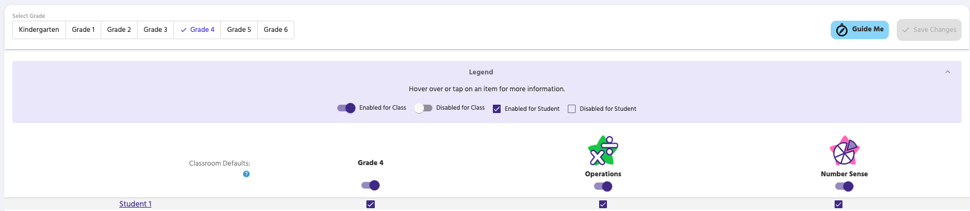Viewport: 970px width, 211px height.
Task: Uncheck Student 1 Number Sense checkbox
Action: pyautogui.click(x=839, y=204)
